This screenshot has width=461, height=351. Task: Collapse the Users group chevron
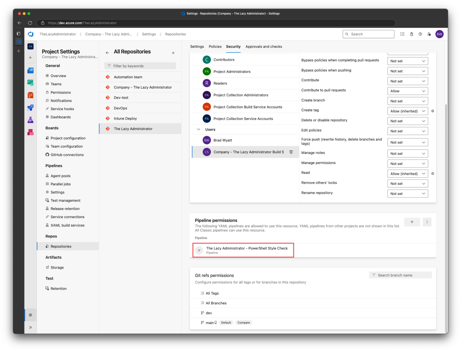tap(198, 129)
